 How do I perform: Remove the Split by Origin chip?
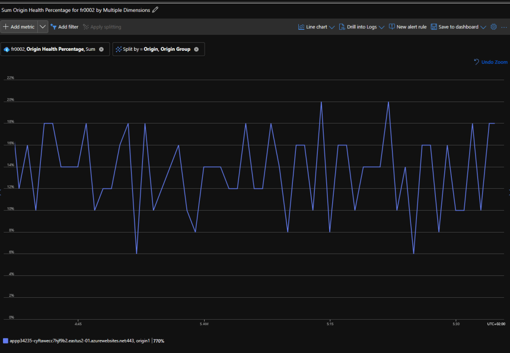pos(196,49)
